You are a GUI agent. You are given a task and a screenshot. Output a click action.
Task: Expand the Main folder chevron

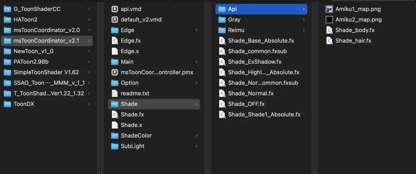197,62
